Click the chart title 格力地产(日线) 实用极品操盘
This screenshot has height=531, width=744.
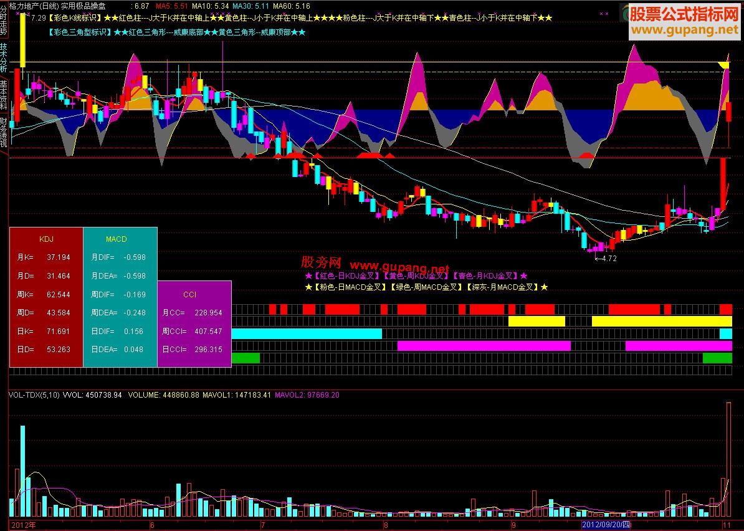click(57, 6)
